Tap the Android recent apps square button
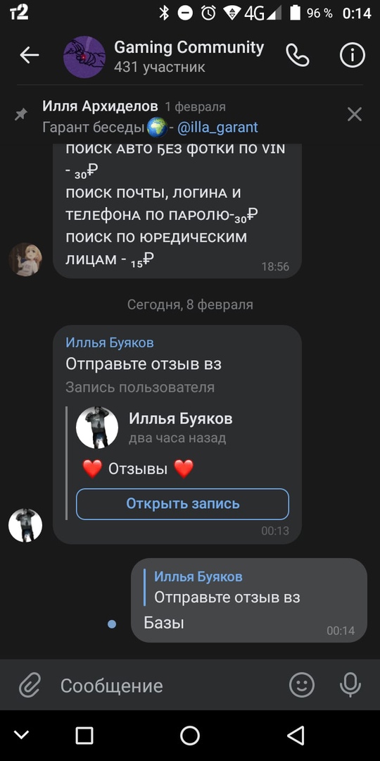 [x=84, y=735]
